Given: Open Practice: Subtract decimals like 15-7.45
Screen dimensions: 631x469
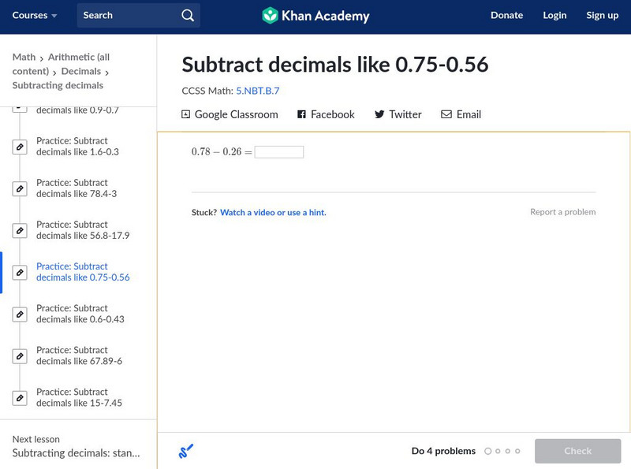Looking at the screenshot, I should [x=79, y=397].
